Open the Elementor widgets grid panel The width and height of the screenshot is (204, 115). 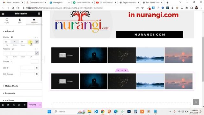pos(39,14)
